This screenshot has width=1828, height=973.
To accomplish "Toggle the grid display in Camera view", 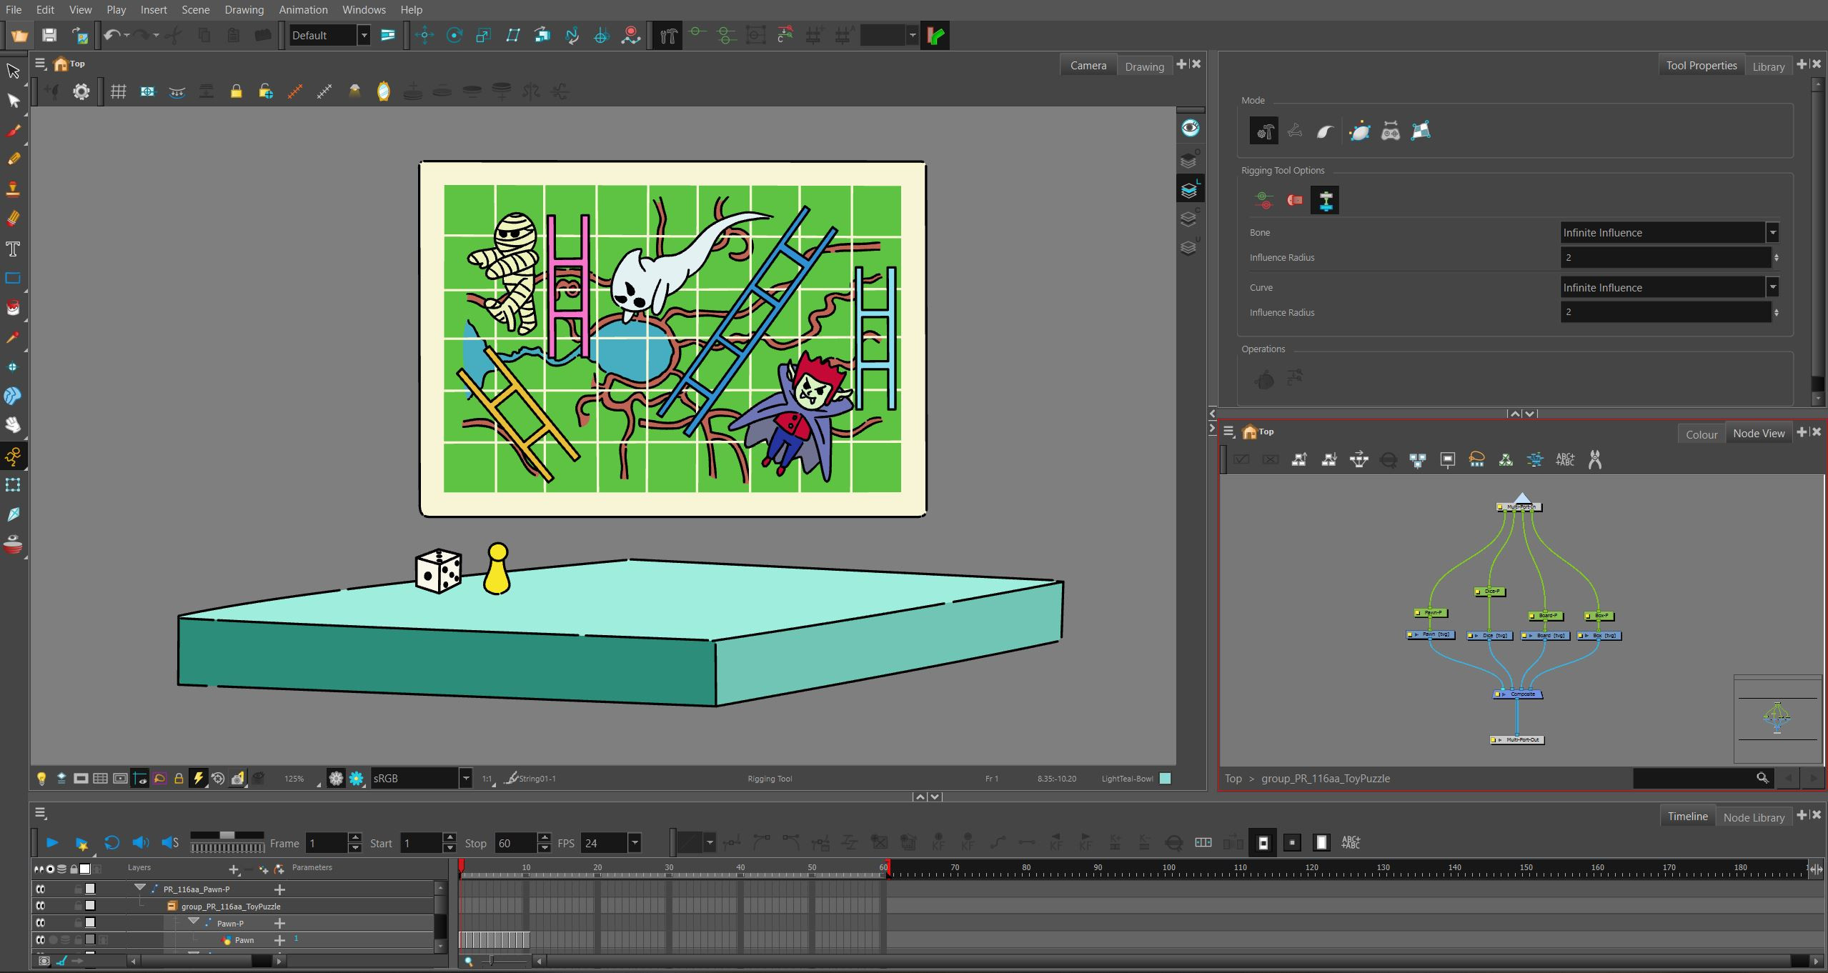I will click(119, 91).
